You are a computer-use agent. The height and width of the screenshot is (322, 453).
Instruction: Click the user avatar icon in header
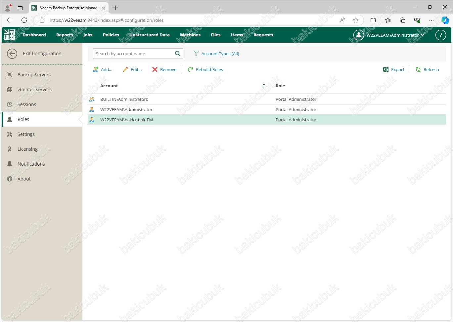click(x=358, y=35)
